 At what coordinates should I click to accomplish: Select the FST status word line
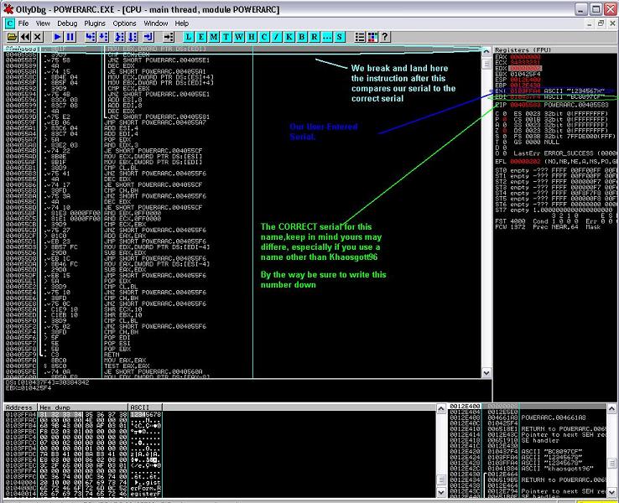[556, 221]
